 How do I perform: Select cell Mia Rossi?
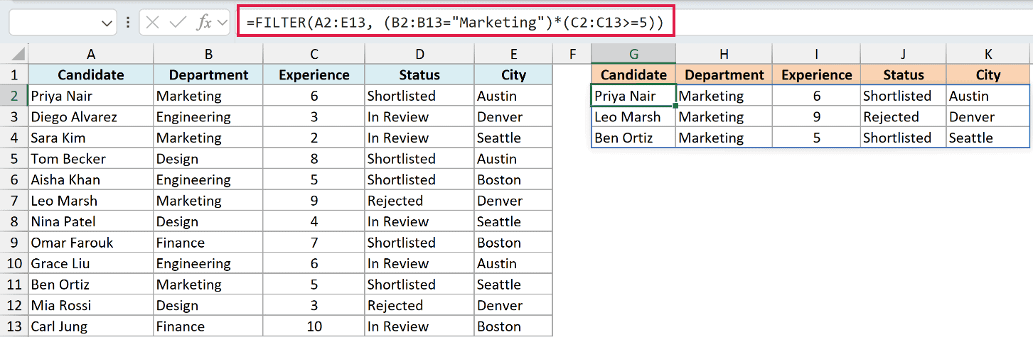click(90, 305)
